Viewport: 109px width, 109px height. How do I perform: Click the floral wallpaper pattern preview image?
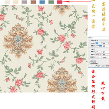click(x=44, y=48)
